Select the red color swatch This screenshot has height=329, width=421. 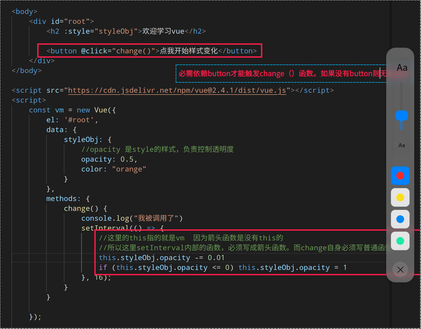(x=400, y=176)
